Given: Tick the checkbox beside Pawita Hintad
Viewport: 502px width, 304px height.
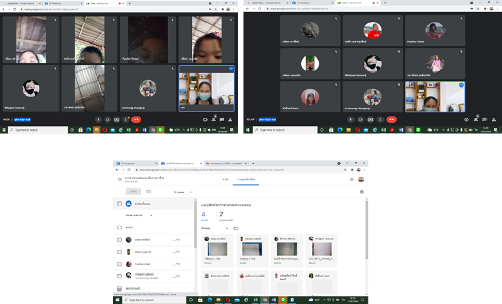Looking at the screenshot, I should [x=119, y=263].
